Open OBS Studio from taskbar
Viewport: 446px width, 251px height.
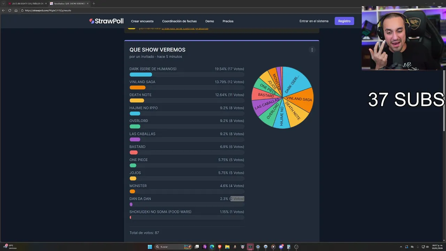[296, 247]
